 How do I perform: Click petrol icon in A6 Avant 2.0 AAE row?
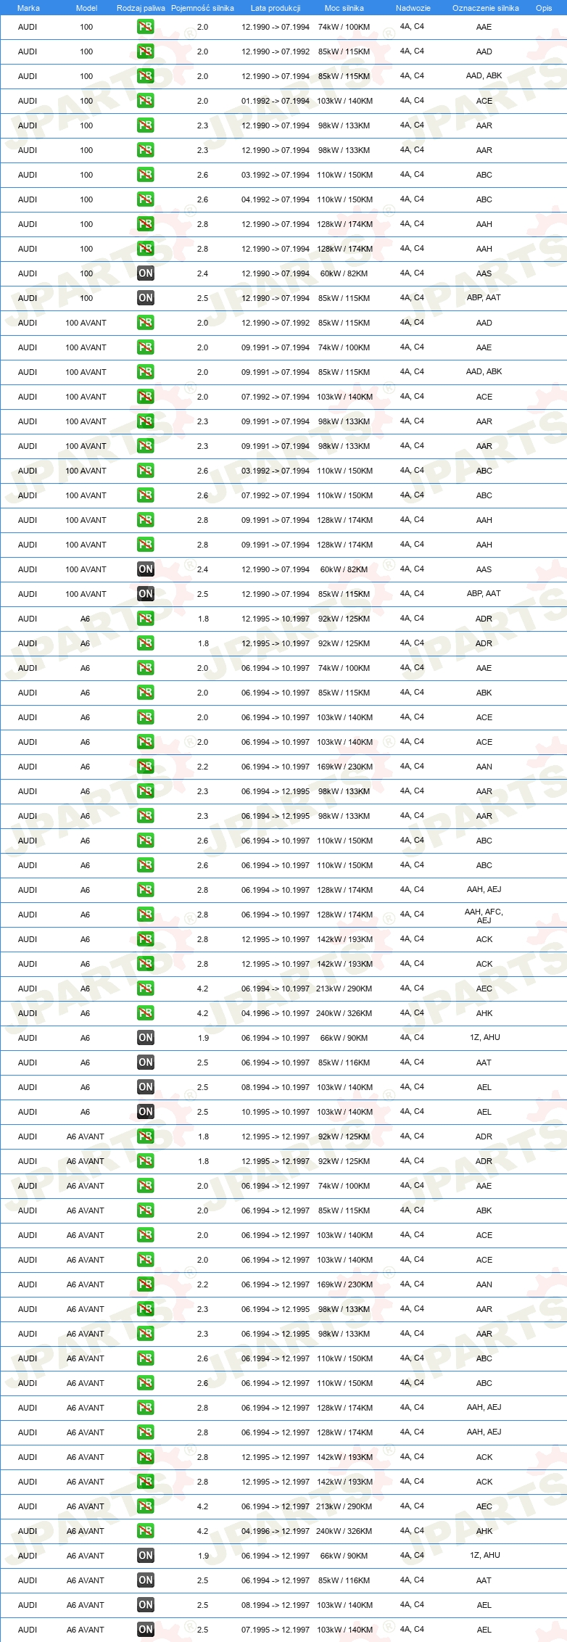pos(146,1186)
